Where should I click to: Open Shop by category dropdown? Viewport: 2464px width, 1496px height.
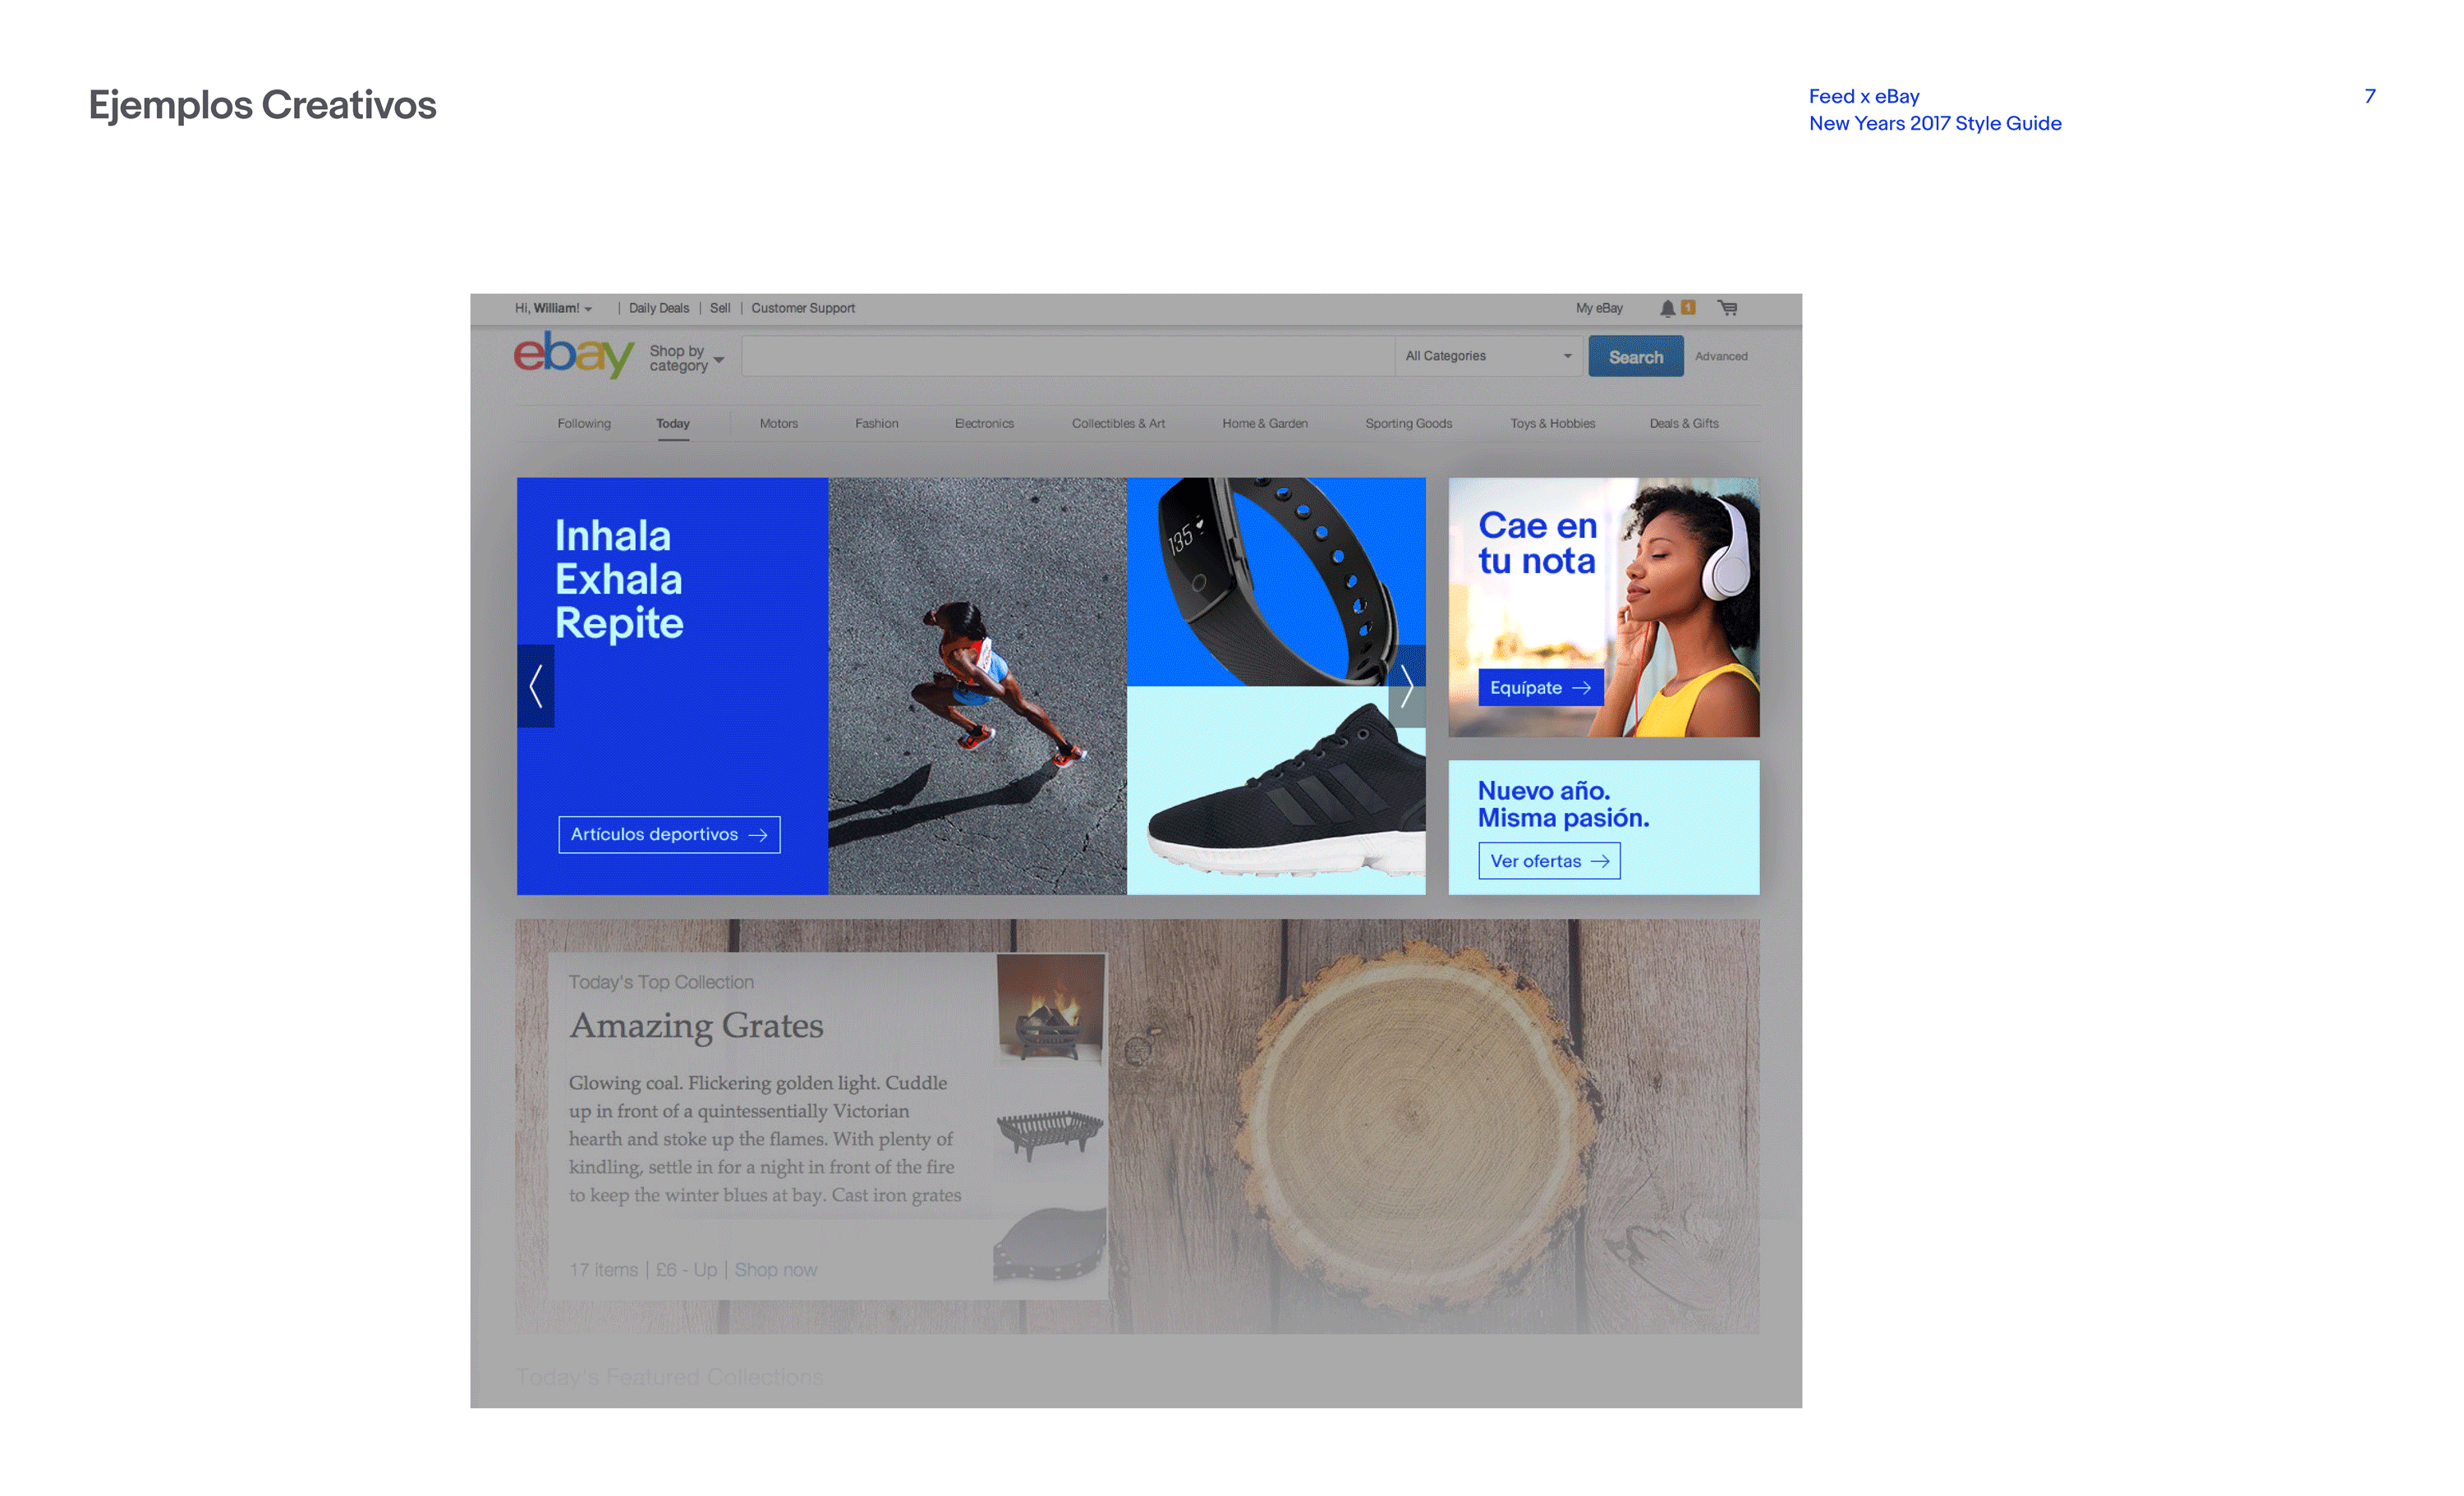pyautogui.click(x=686, y=358)
